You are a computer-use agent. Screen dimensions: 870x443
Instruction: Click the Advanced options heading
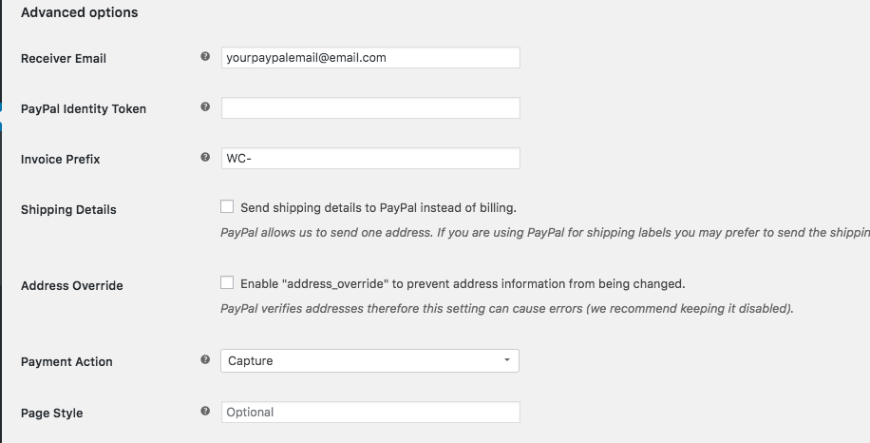pyautogui.click(x=80, y=12)
